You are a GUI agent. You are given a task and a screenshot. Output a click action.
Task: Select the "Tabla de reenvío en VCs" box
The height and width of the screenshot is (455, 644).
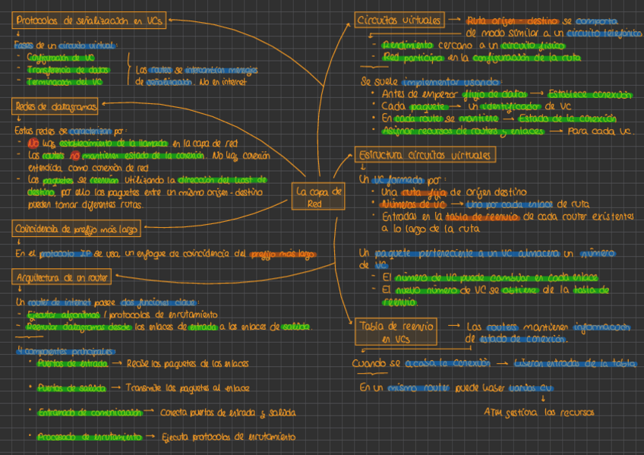coord(395,331)
